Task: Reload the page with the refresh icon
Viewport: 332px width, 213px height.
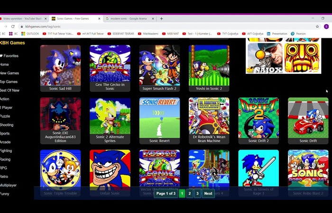Action: (x=13, y=27)
